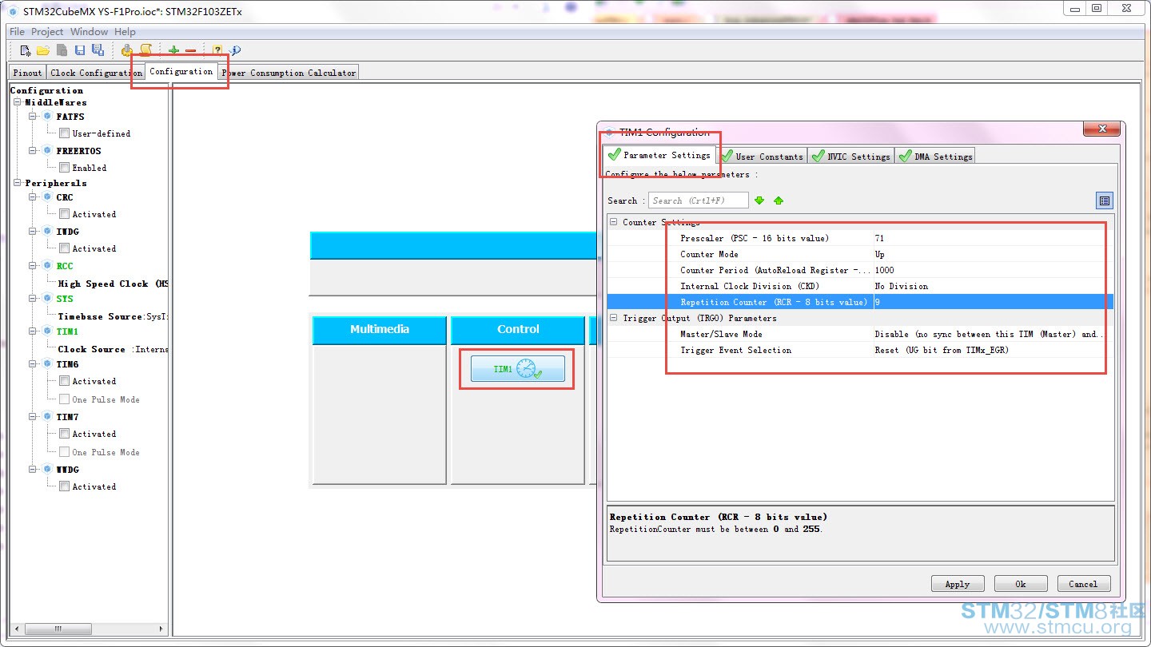
Task: Click the Open Project folder icon
Action: pos(43,50)
